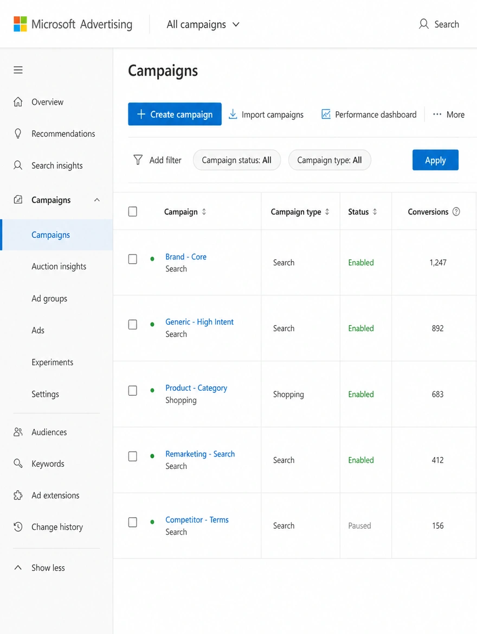Open the Campaign type: All filter
Viewport: 477px width, 634px height.
[330, 160]
